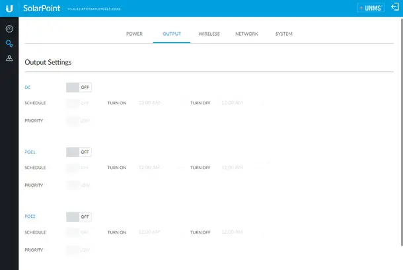Toggle the POE2 PRIORITY switch
This screenshot has height=270, width=403.
[79, 250]
